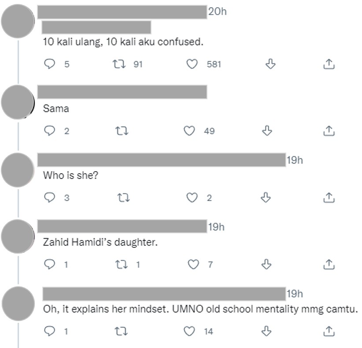
Task: Like the tweet with 581 likes
Action: tap(192, 64)
